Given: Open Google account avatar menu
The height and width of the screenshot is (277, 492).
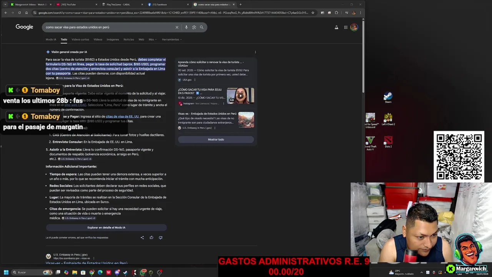Looking at the screenshot, I should point(354,27).
